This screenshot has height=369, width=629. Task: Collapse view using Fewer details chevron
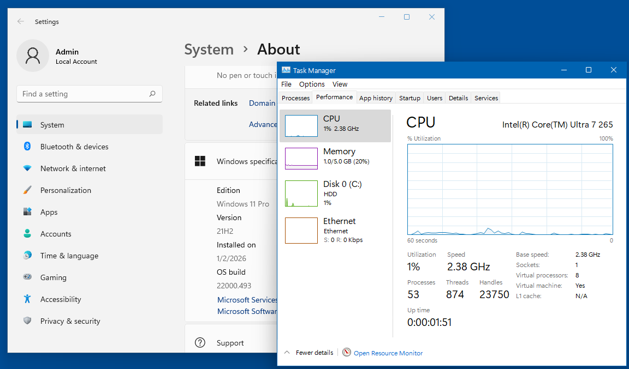[x=287, y=353]
